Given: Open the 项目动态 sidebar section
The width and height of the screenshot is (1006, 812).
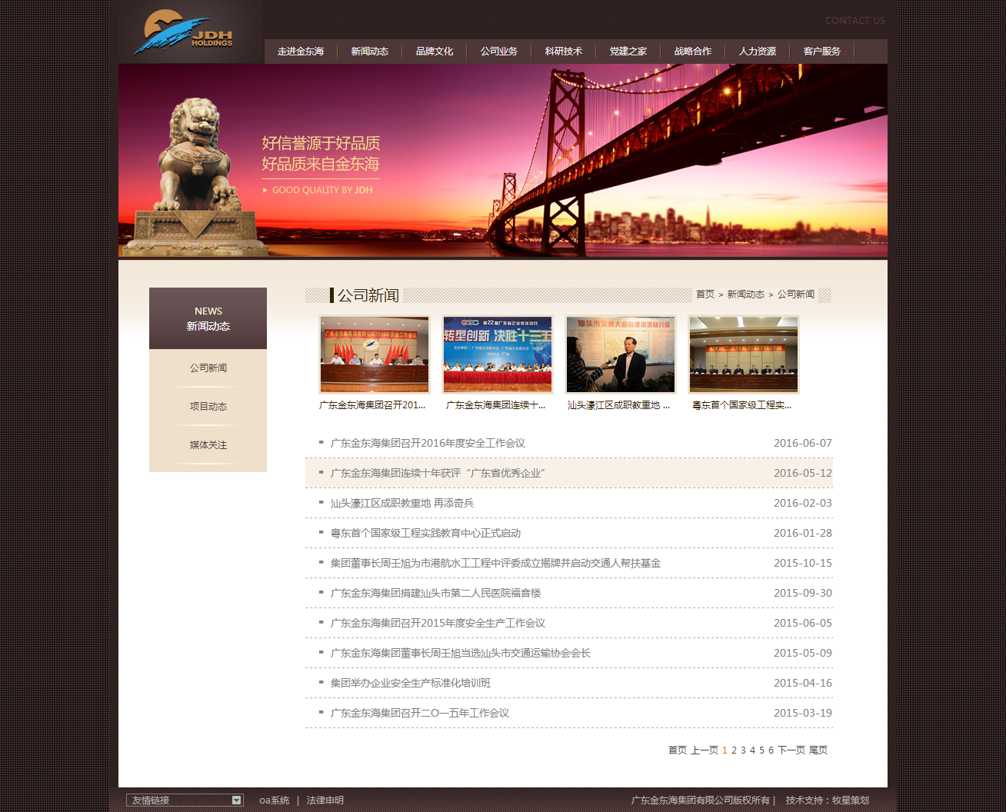Looking at the screenshot, I should [208, 407].
